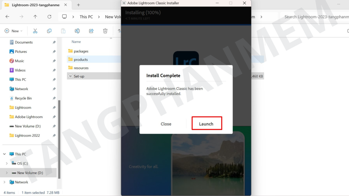Open a new File Explorer tab
This screenshot has width=349, height=196.
(78, 5)
